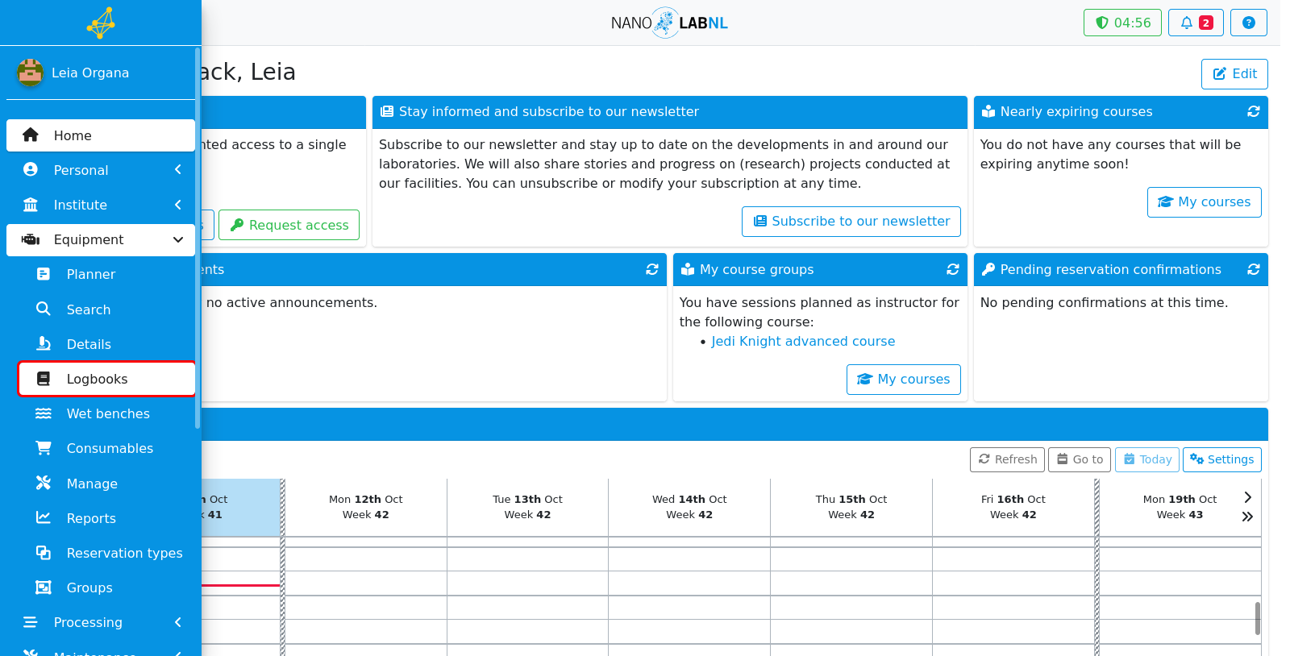Click the help question mark icon
Image resolution: width=1290 pixels, height=656 pixels.
[1248, 23]
